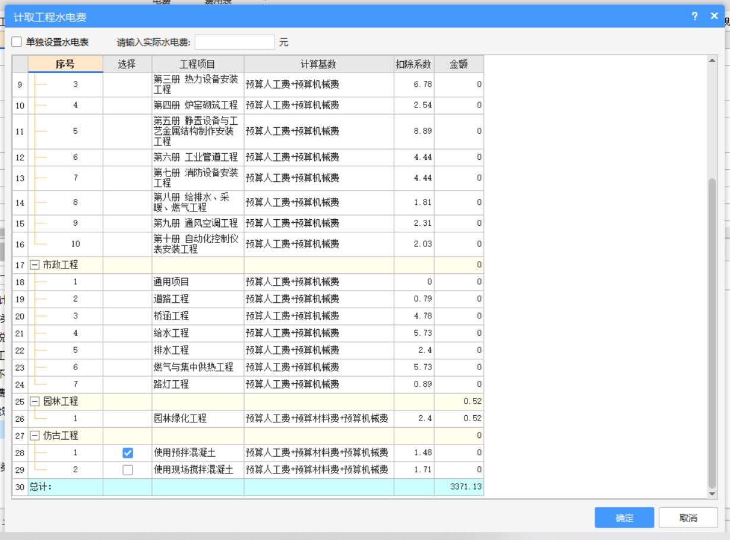The width and height of the screenshot is (730, 540).
Task: Click total amount 3371.13
Action: pyautogui.click(x=466, y=487)
